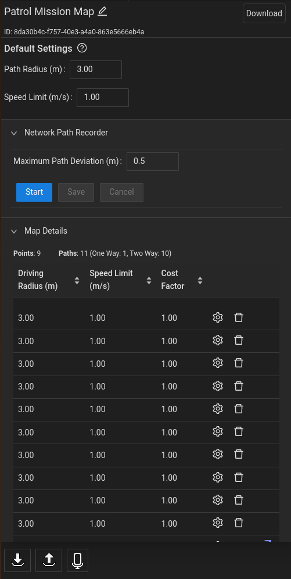The width and height of the screenshot is (291, 579).
Task: Click the pencil icon beside Patrol Mission Map
Action: pos(102,12)
